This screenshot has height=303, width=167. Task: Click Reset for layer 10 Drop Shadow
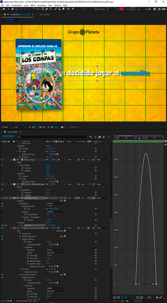(x=48, y=165)
